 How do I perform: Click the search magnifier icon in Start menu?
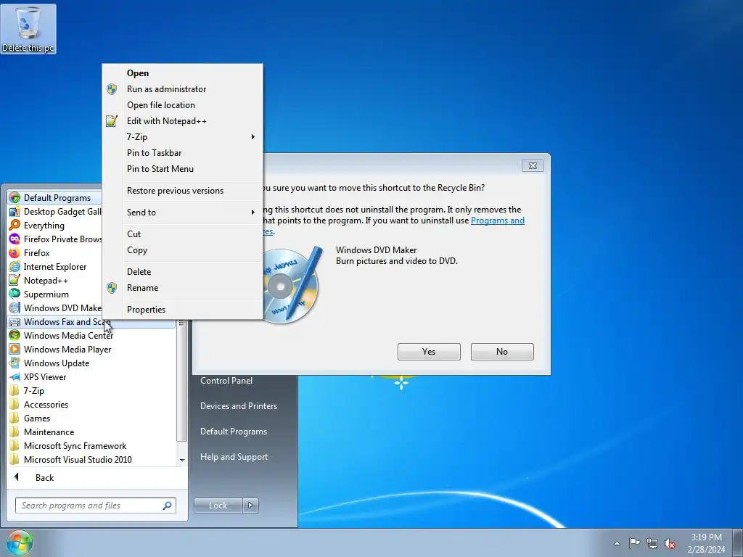[x=167, y=506]
